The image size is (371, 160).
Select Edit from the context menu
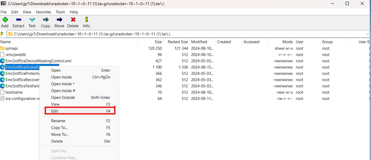[x=55, y=111]
